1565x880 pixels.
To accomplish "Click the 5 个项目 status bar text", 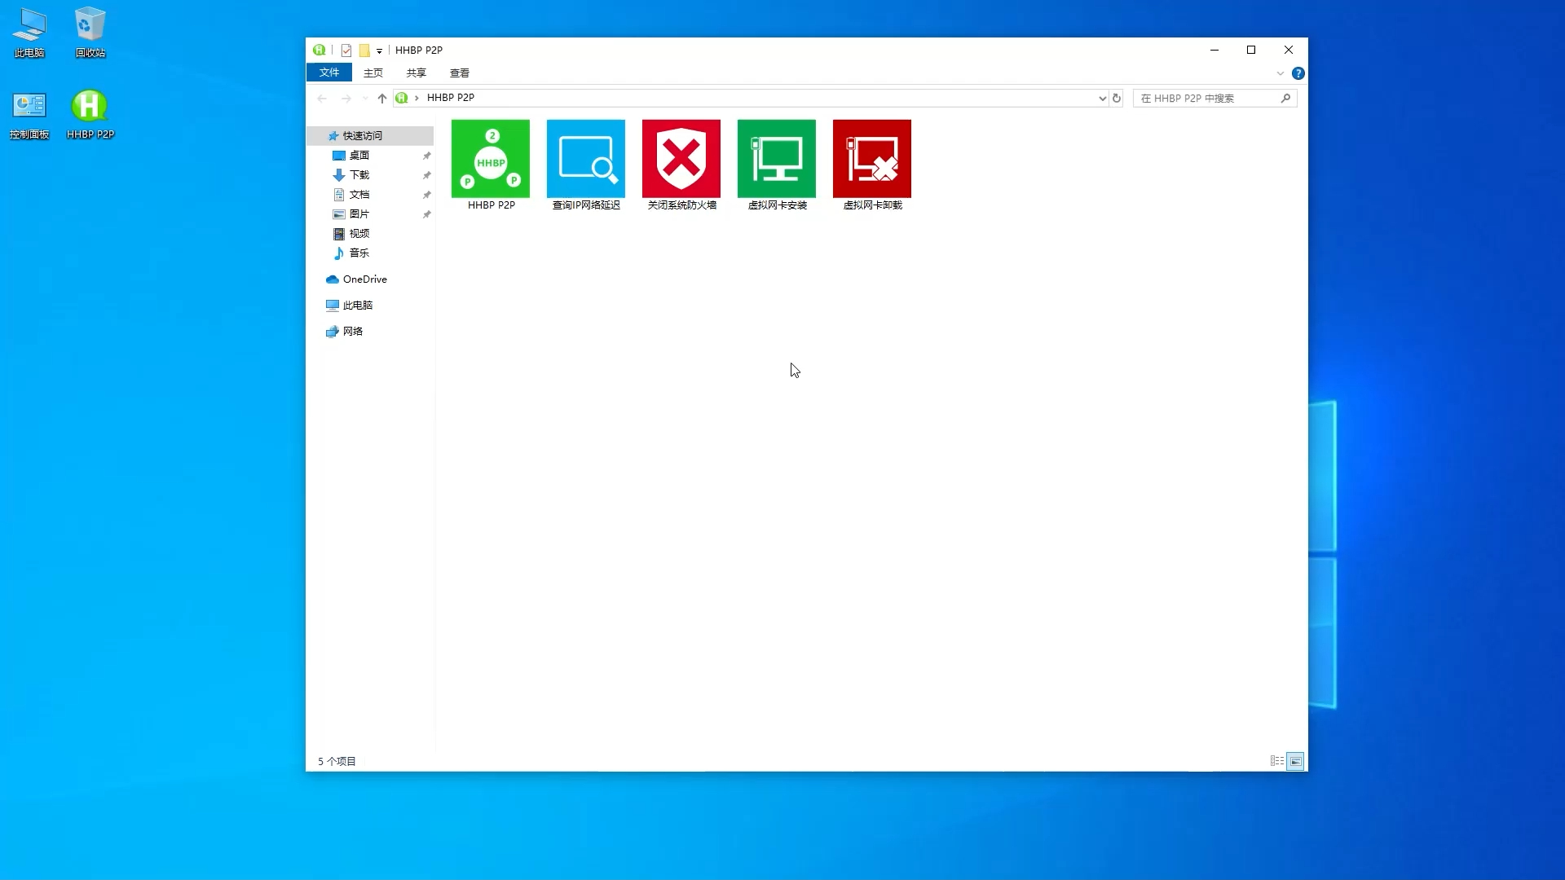I will [337, 761].
